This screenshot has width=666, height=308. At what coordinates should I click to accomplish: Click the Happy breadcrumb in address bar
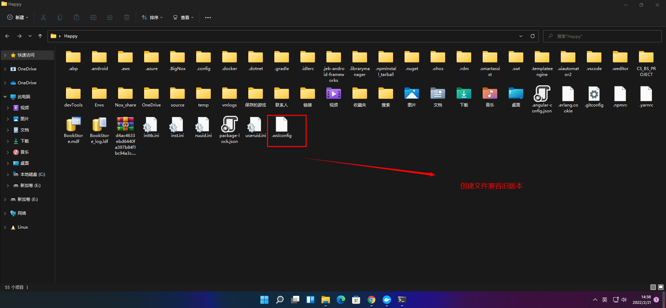[71, 36]
